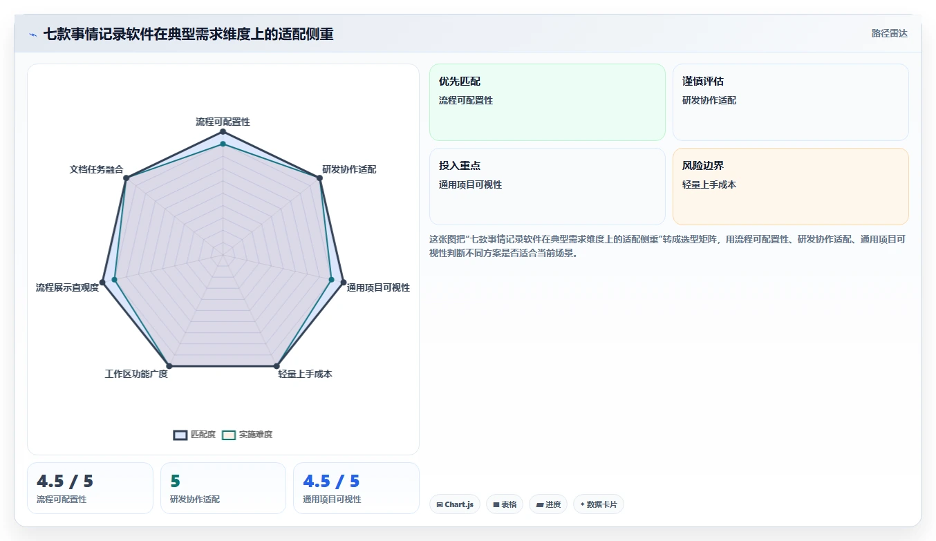Click the 数据卡片 tag
The image size is (936, 541).
pyautogui.click(x=599, y=504)
